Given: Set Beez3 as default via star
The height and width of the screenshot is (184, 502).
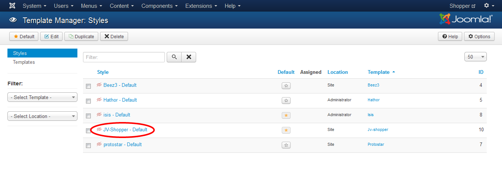Looking at the screenshot, I should 286,86.
